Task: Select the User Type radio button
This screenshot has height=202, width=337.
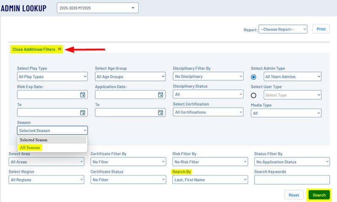Action: [x=254, y=95]
